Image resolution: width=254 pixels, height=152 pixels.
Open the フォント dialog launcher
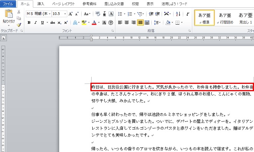[x=112, y=31]
